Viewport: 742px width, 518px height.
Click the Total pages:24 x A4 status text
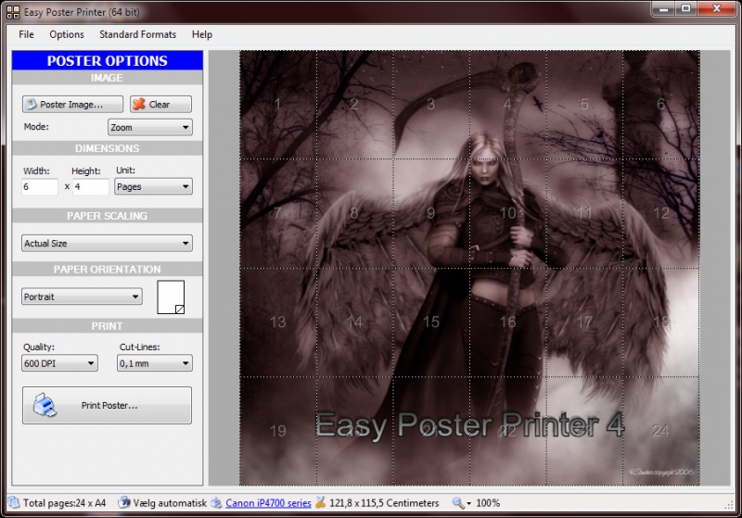click(64, 503)
